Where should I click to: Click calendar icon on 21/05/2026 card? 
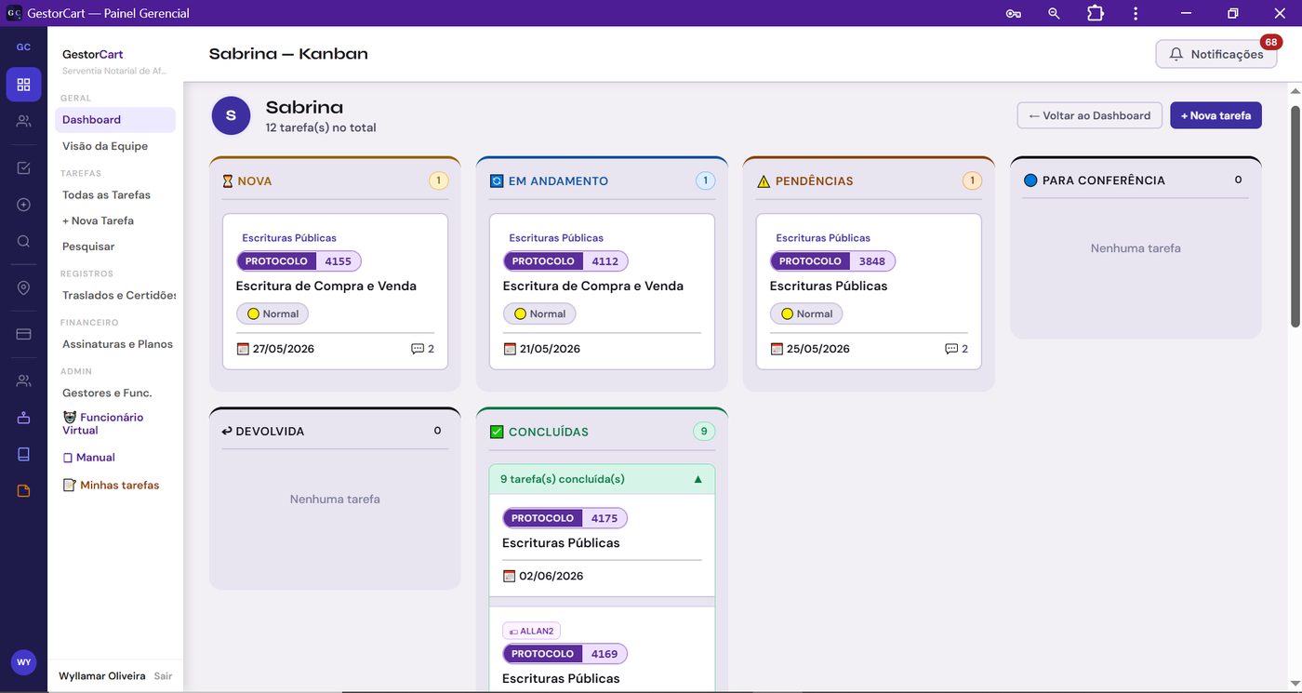click(x=510, y=349)
